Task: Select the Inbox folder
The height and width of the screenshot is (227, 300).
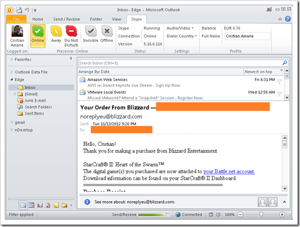Action: click(x=41, y=87)
